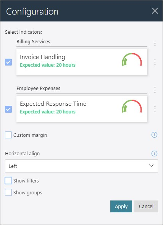Uncheck the Invoice Handling indicator checkbox

coord(8,62)
